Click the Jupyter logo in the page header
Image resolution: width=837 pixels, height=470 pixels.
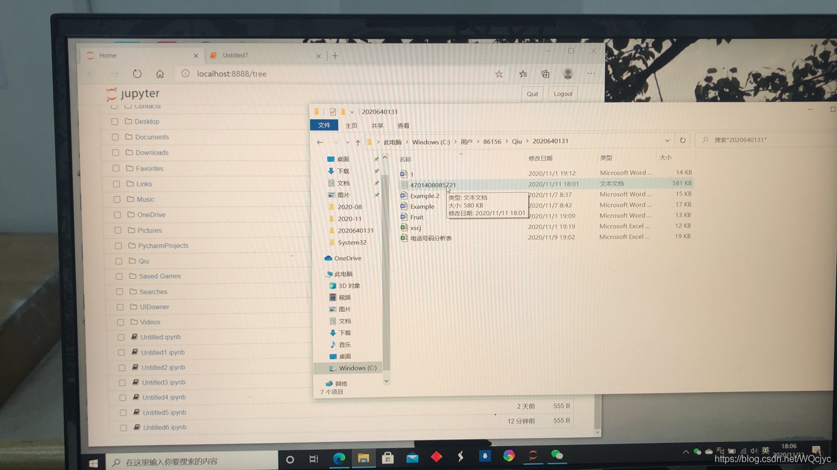click(x=133, y=94)
